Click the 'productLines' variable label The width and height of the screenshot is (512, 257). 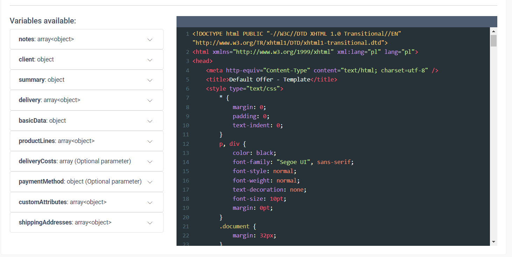pyautogui.click(x=37, y=141)
